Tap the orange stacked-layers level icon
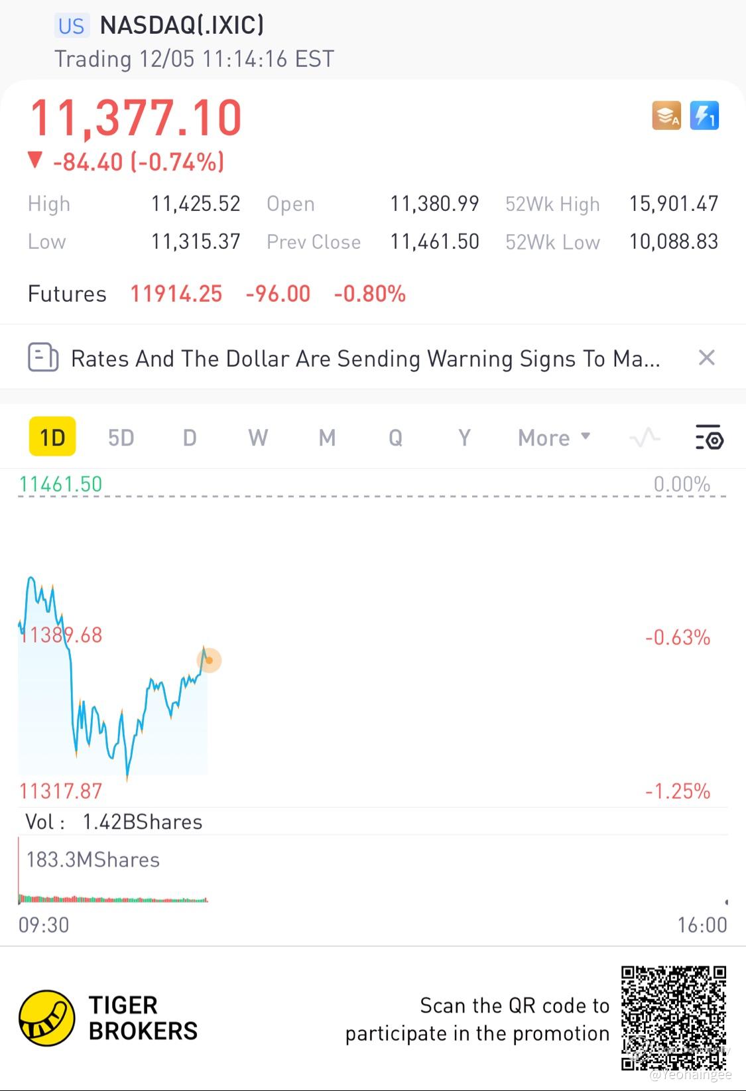Screen dimensions: 746x1091 666,116
